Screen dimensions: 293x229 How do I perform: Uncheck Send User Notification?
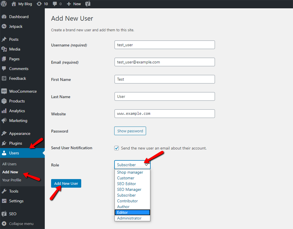(x=116, y=148)
